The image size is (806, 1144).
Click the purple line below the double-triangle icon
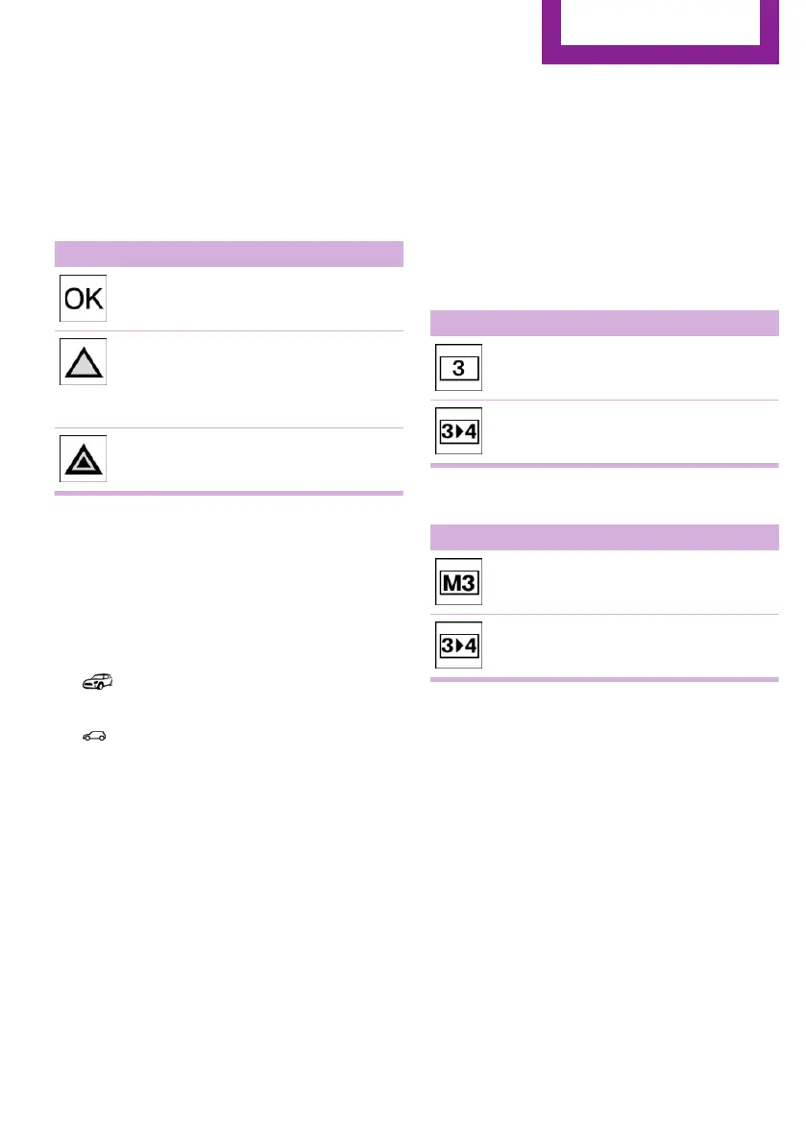[x=229, y=493]
